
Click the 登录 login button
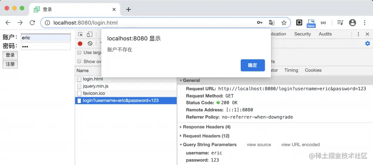point(10,55)
